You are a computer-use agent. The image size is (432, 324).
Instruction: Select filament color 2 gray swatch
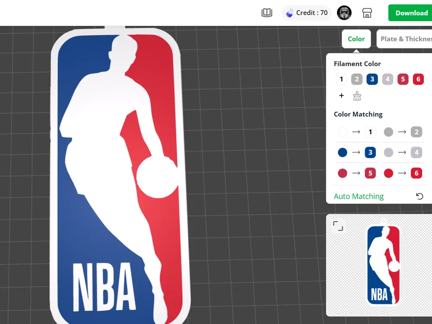(357, 79)
